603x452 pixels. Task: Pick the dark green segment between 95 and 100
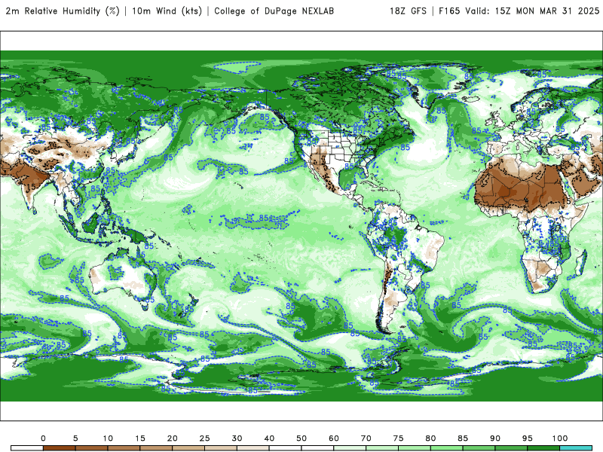coord(543,448)
